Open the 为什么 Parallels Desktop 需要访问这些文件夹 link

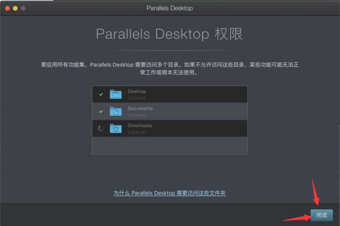(x=170, y=193)
